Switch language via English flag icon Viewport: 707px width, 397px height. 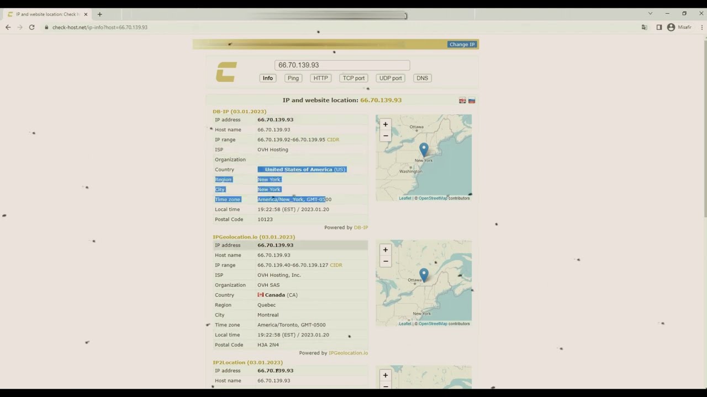point(462,100)
